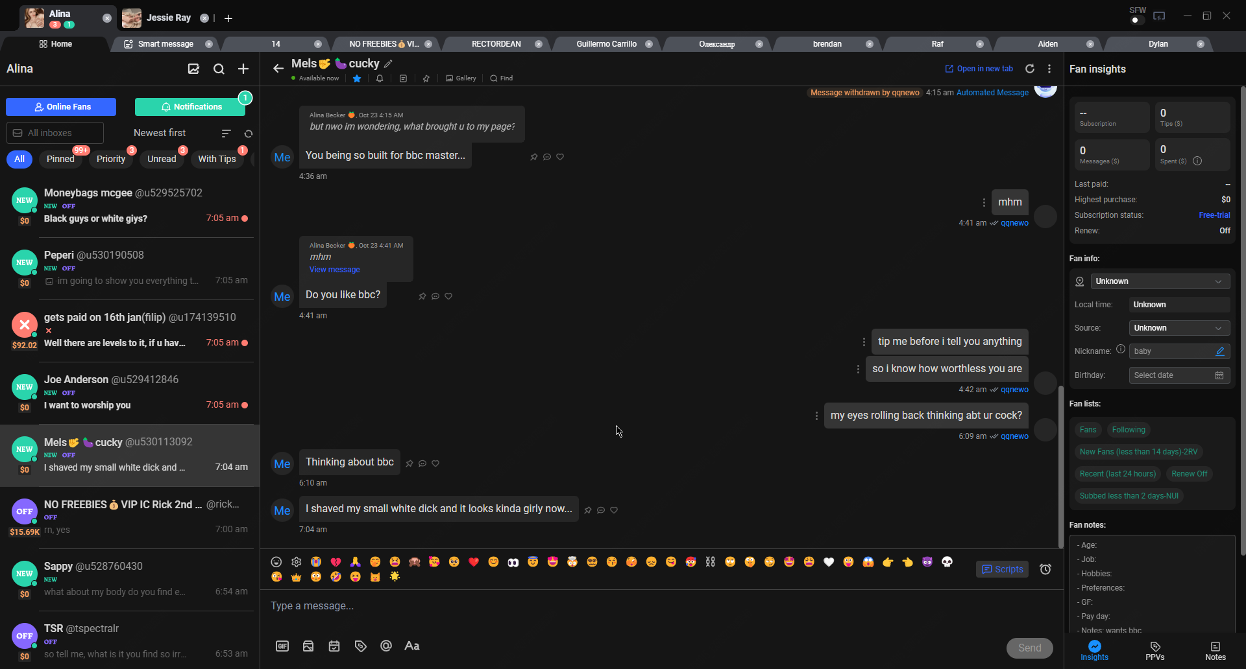Switch to Jessie Ray account tab
The width and height of the screenshot is (1246, 669).
pyautogui.click(x=167, y=18)
